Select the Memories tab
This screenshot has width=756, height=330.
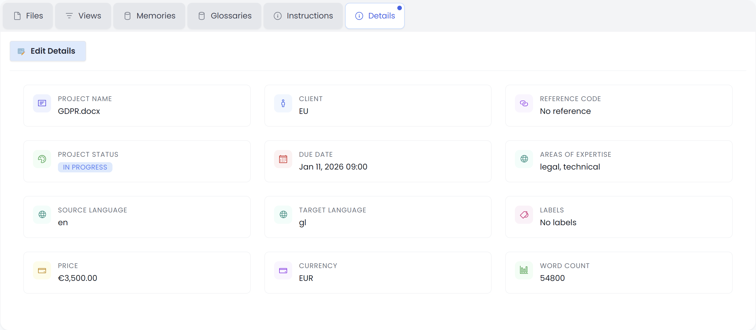(149, 16)
